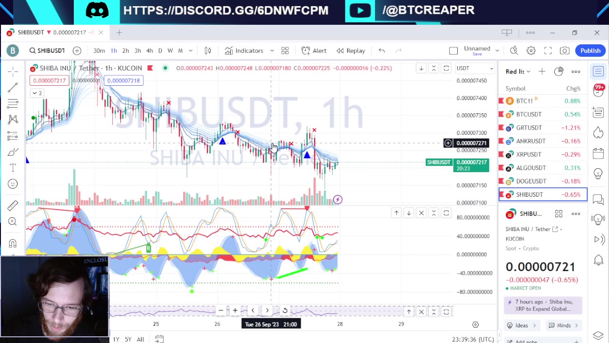Screen dimensions: 609x343
Task: Add a symbol to compare
Action: point(77,50)
